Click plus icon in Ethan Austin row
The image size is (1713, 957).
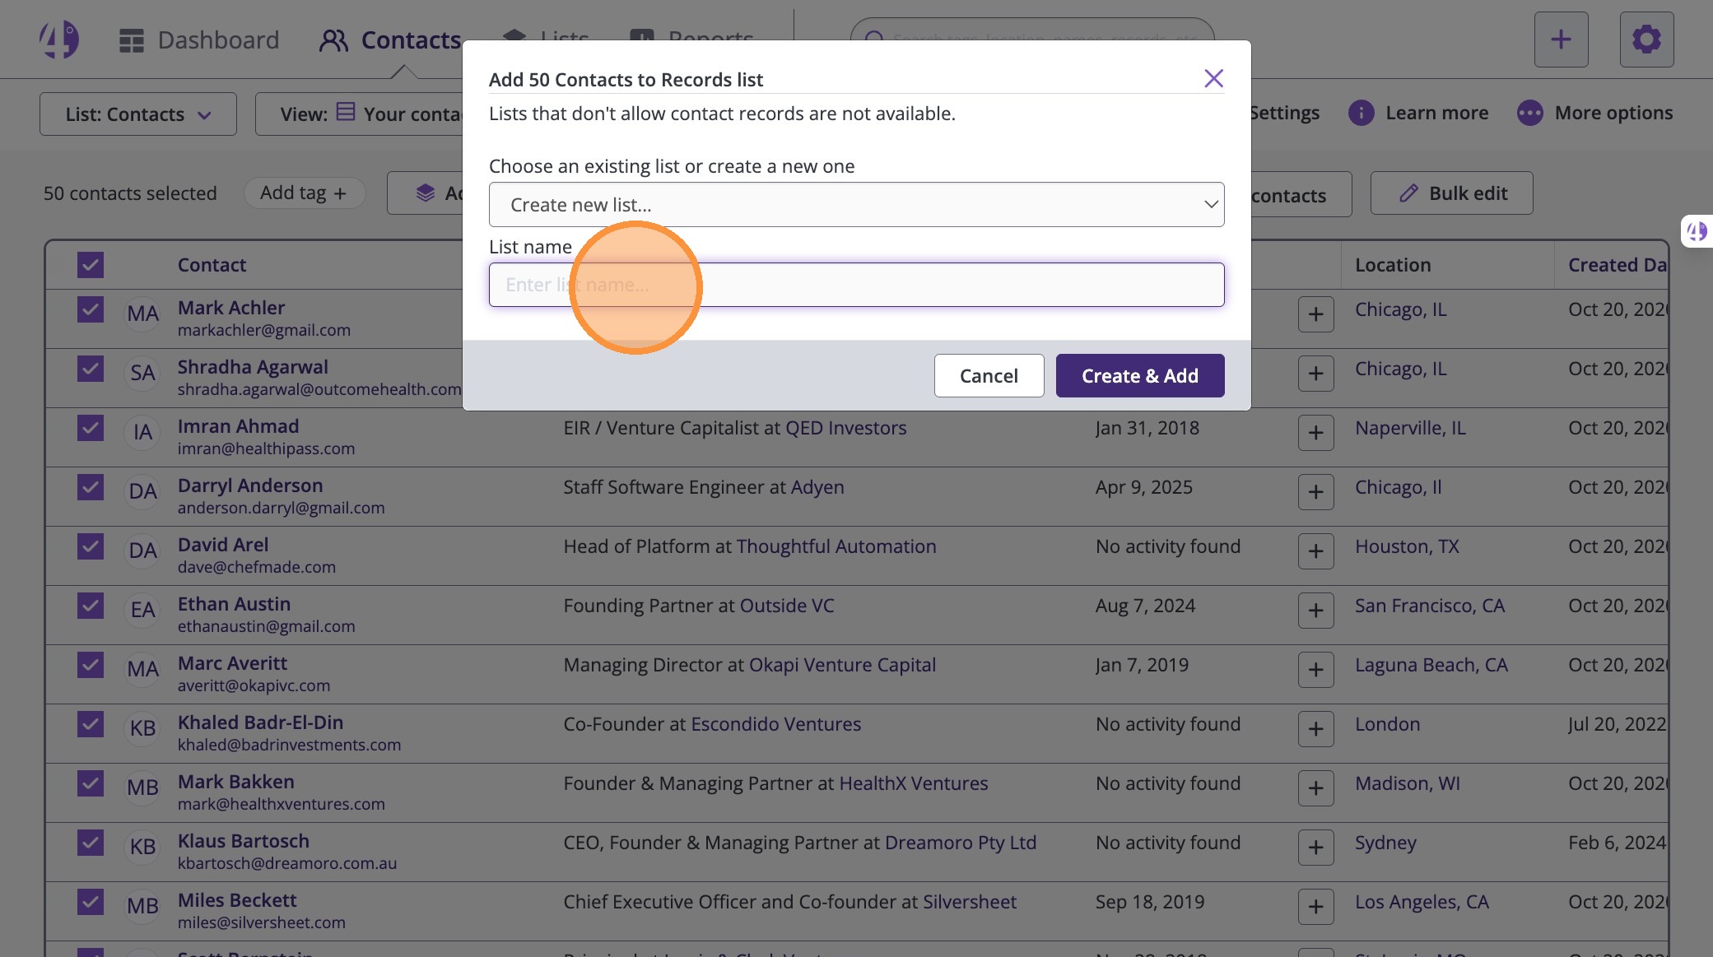[1315, 611]
